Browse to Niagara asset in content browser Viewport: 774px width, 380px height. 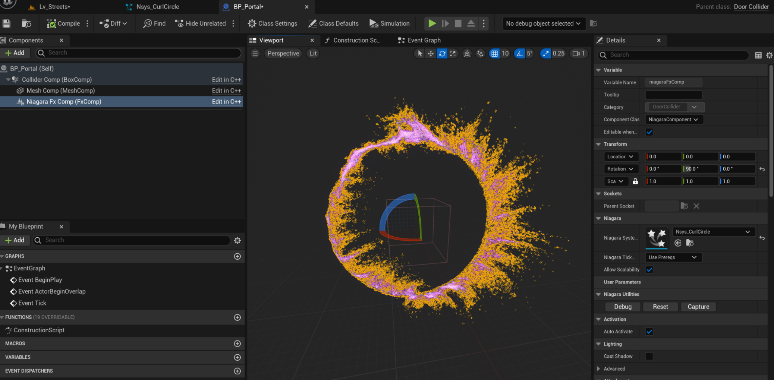[x=690, y=243]
